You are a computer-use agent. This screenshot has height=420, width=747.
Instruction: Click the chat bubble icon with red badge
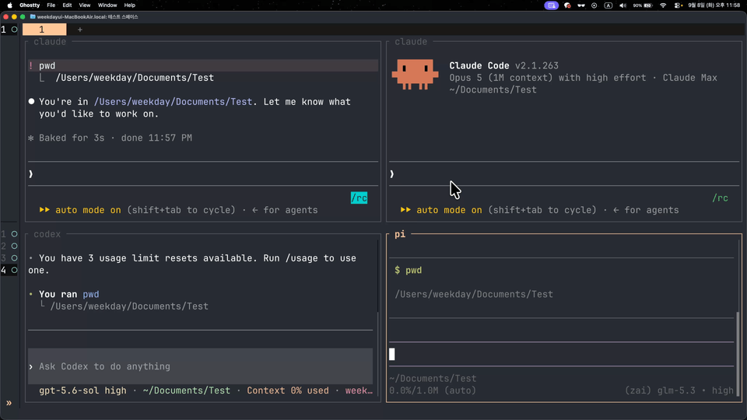point(567,5)
